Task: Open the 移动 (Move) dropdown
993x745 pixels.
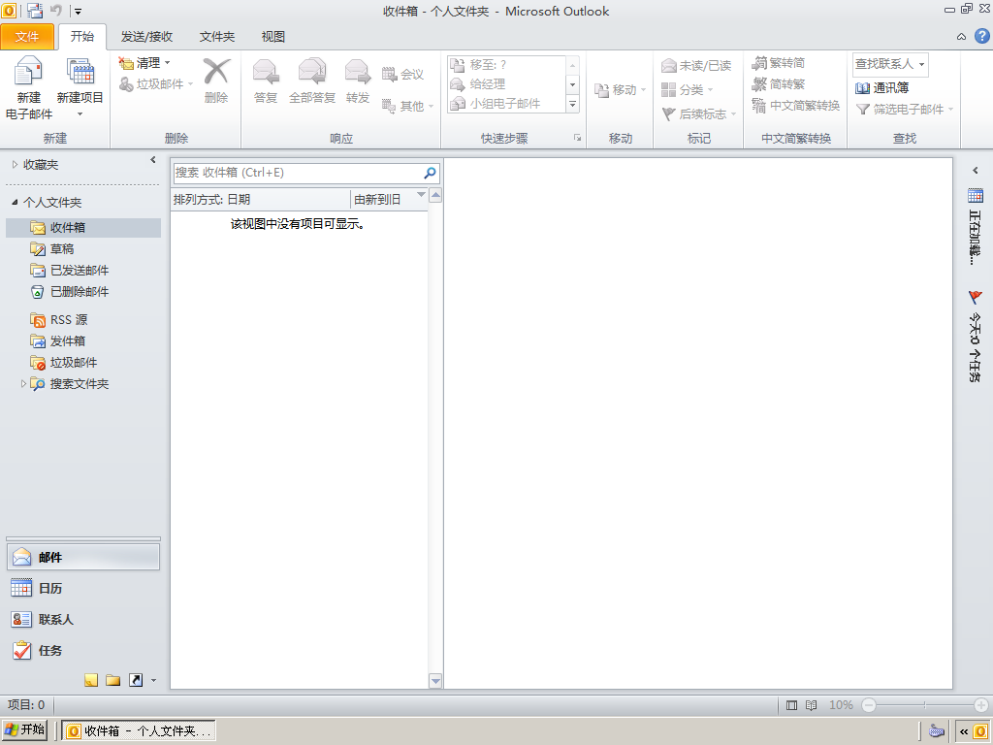Action: click(x=620, y=90)
